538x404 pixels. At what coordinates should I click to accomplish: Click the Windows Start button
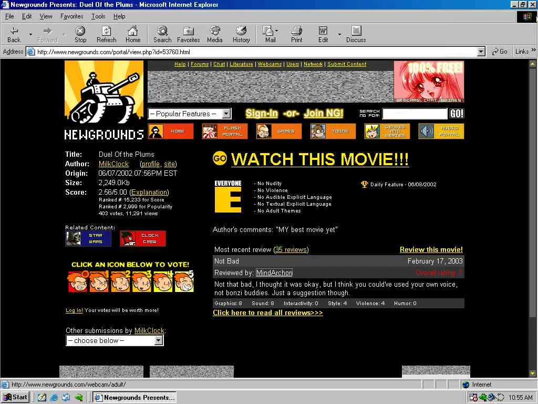(15, 397)
